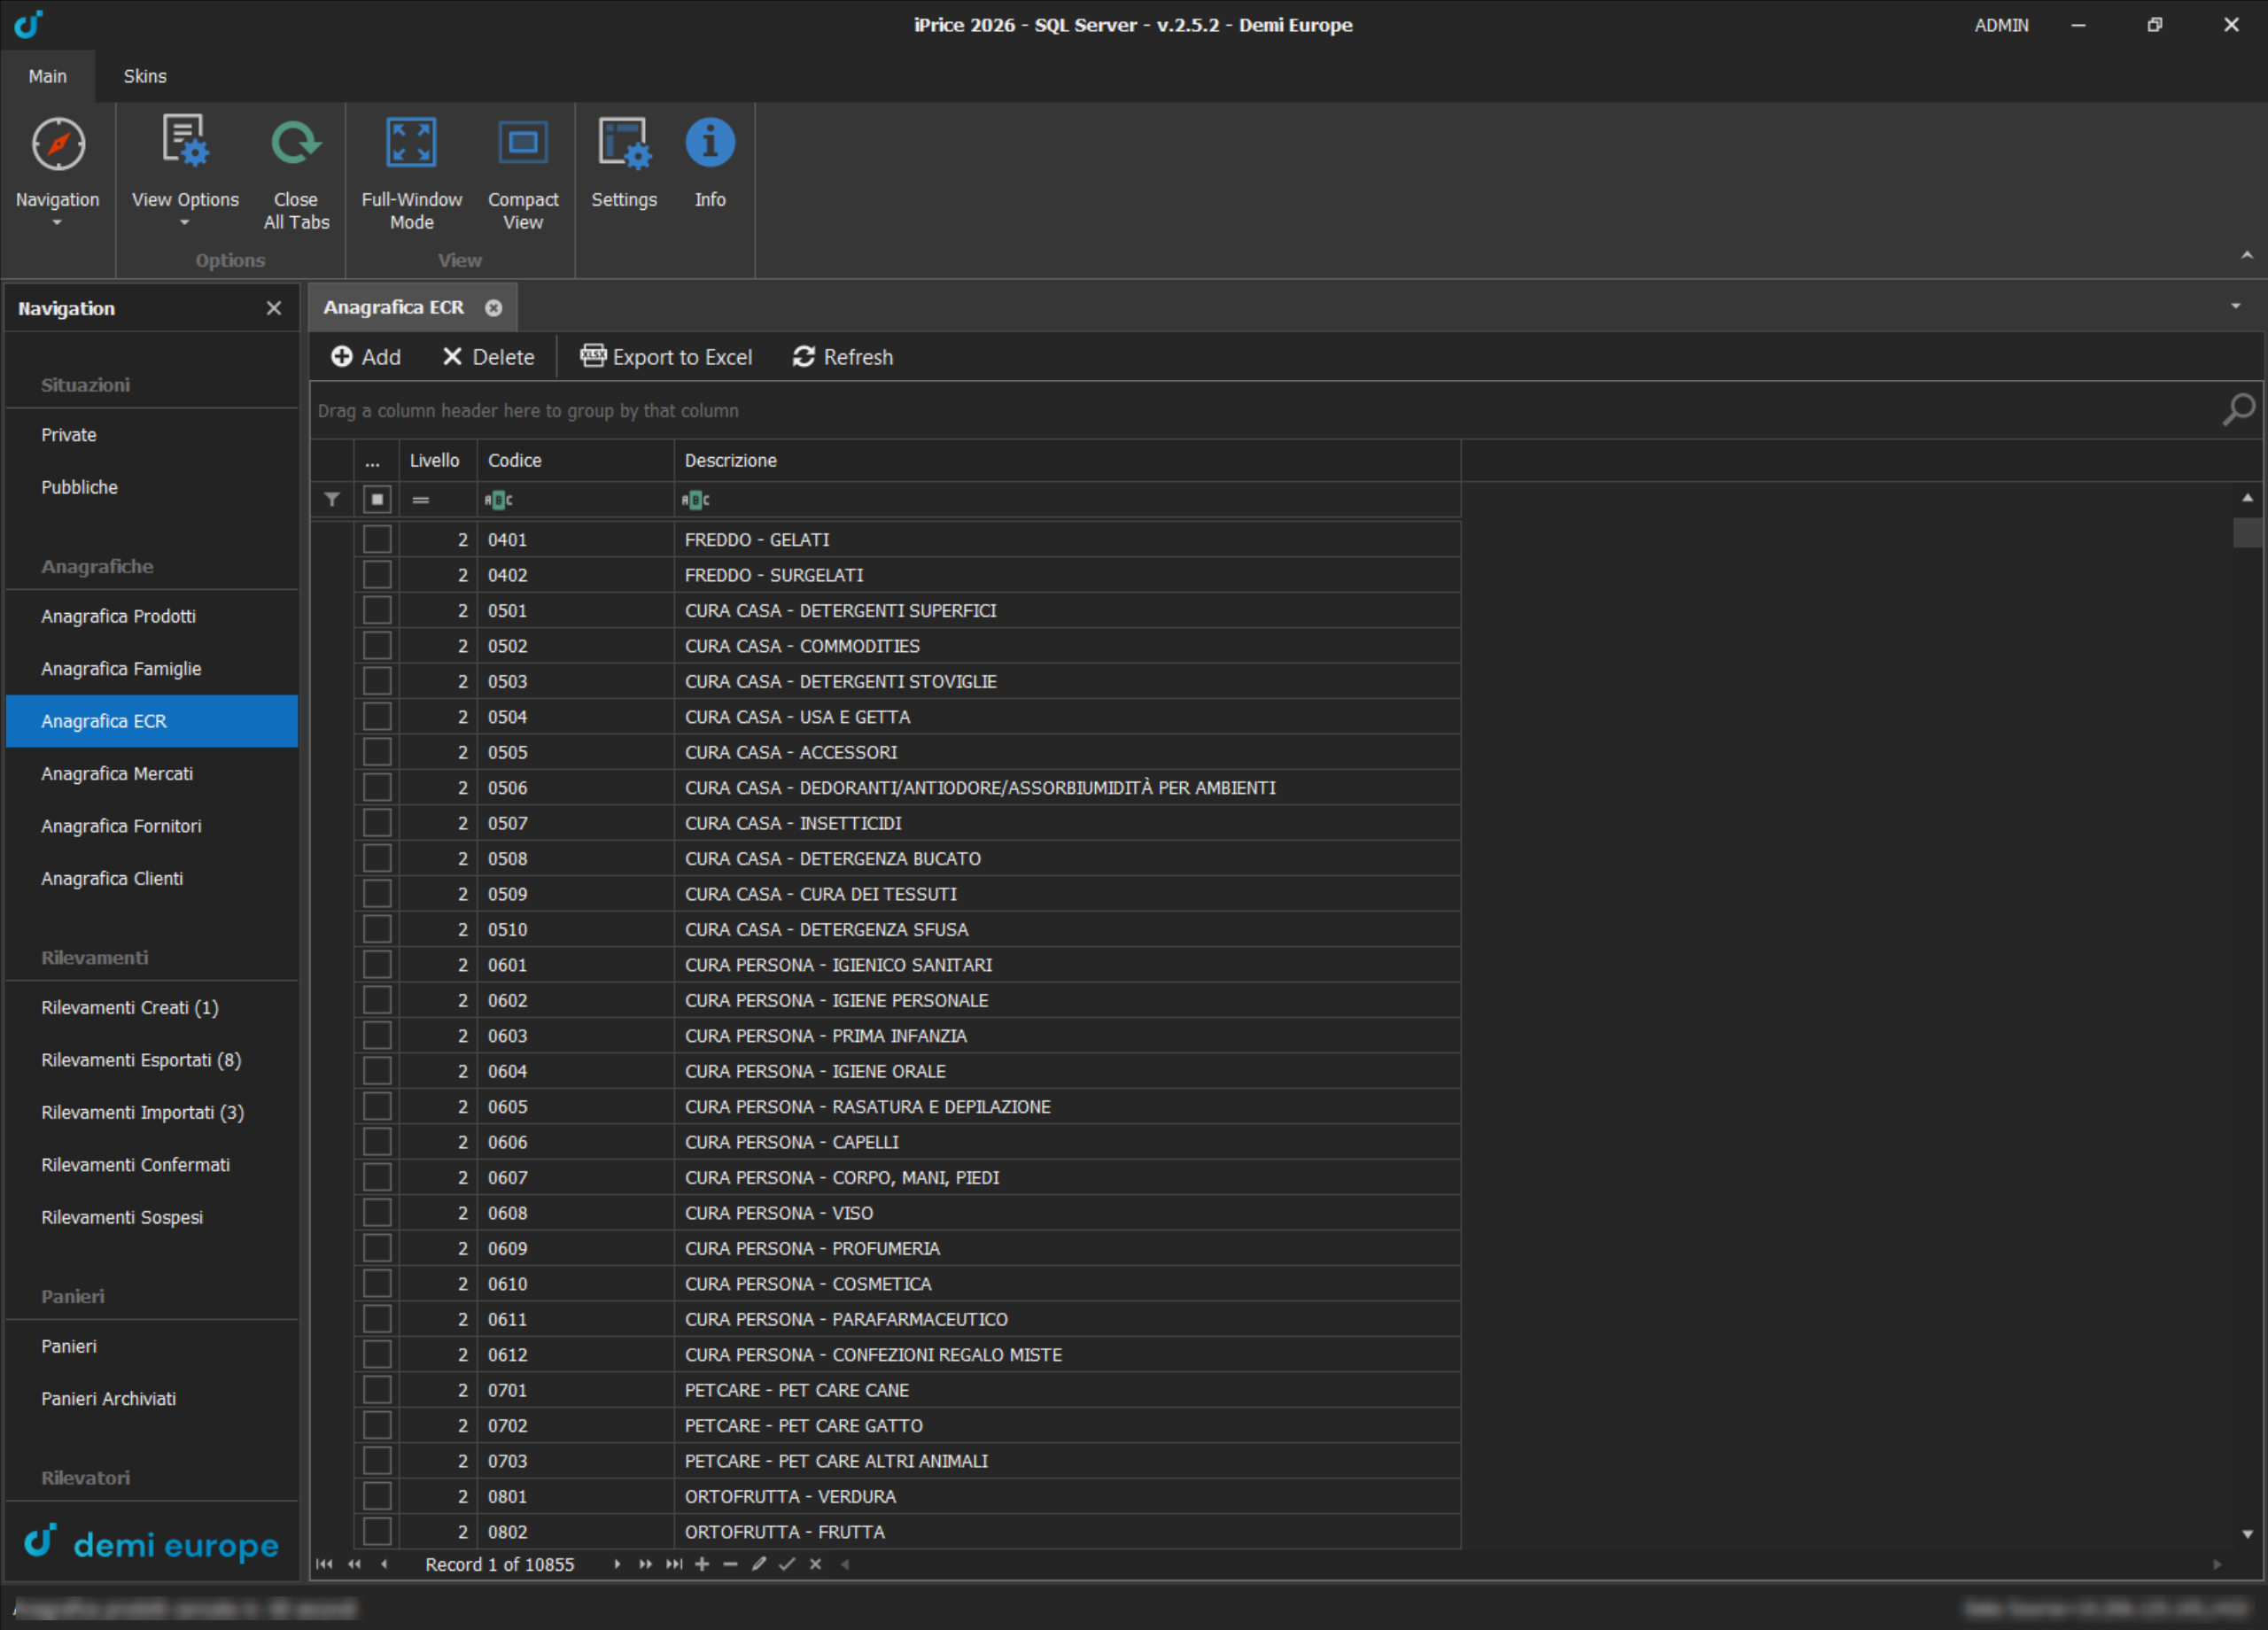Select checkbox of row 0601 IGIENICO SANITARI
This screenshot has width=2268, height=1630.
click(377, 965)
